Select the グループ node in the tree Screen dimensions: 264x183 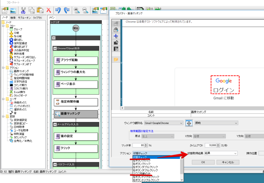coord(18,29)
